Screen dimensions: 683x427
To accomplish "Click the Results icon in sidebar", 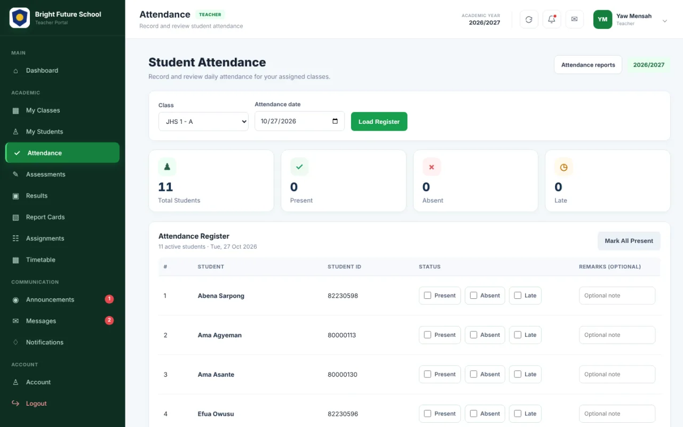I will (15, 196).
